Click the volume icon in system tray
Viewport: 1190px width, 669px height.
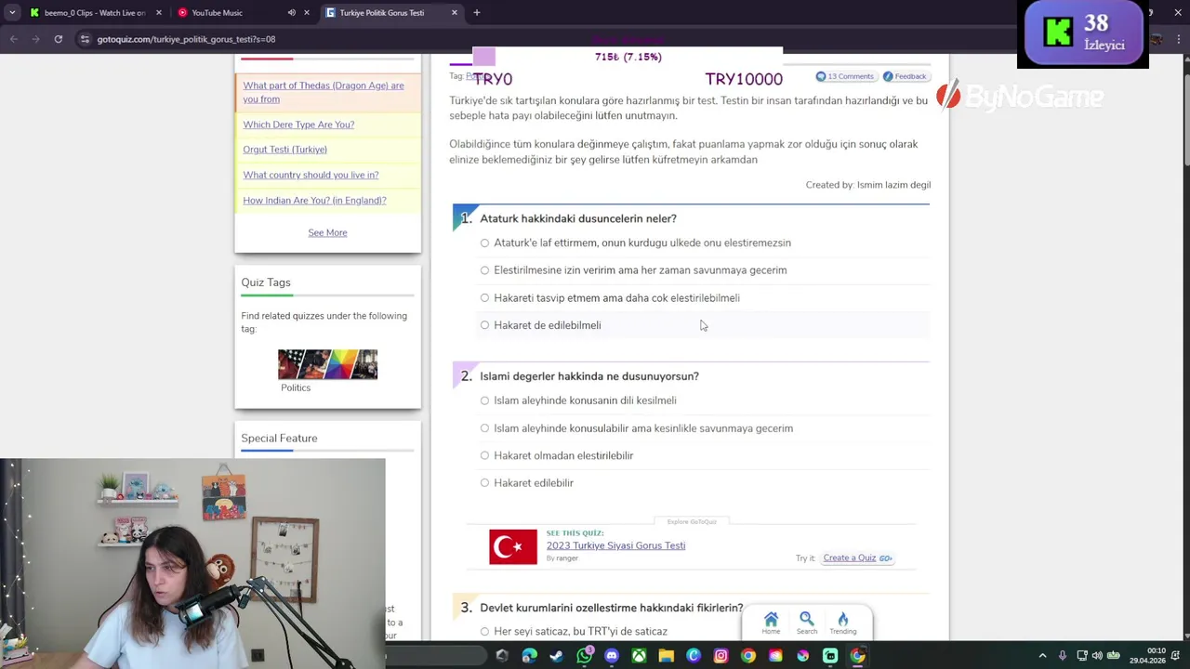[1097, 656]
